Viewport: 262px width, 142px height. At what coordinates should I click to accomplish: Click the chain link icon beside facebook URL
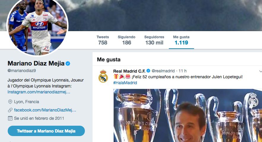[10, 110]
